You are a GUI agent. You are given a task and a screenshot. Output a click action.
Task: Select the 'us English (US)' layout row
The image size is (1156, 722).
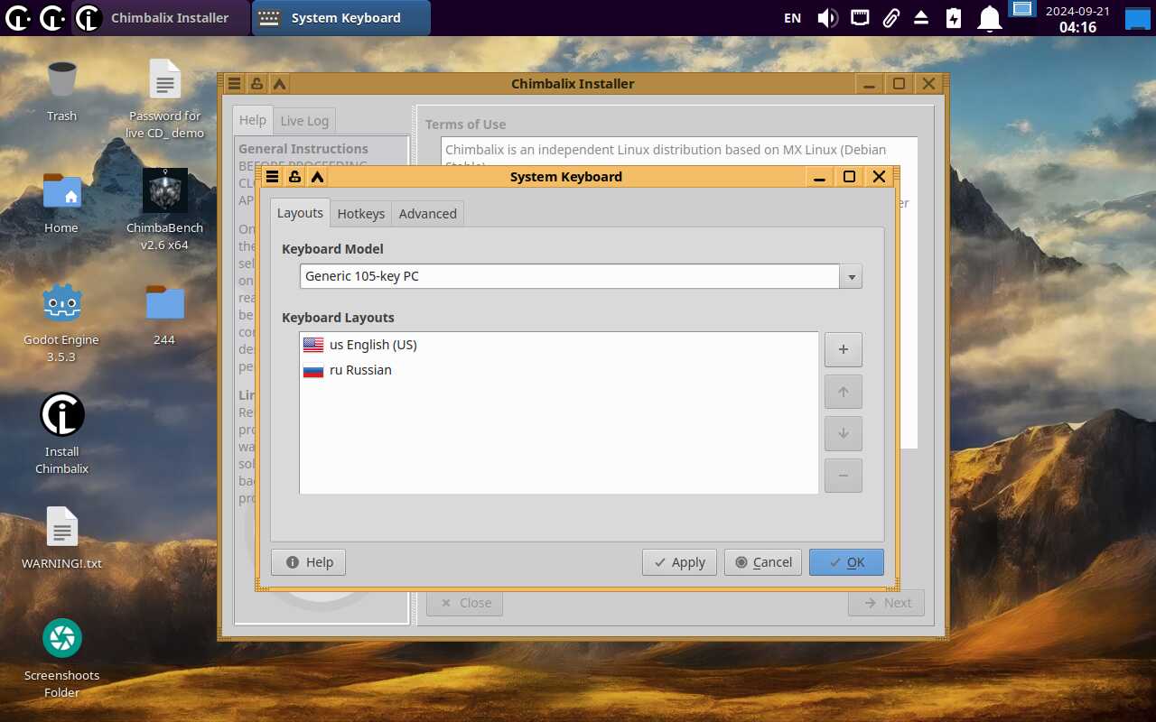coord(559,345)
